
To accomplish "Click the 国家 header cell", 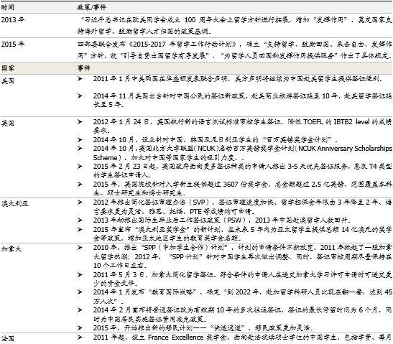I will click(8, 68).
